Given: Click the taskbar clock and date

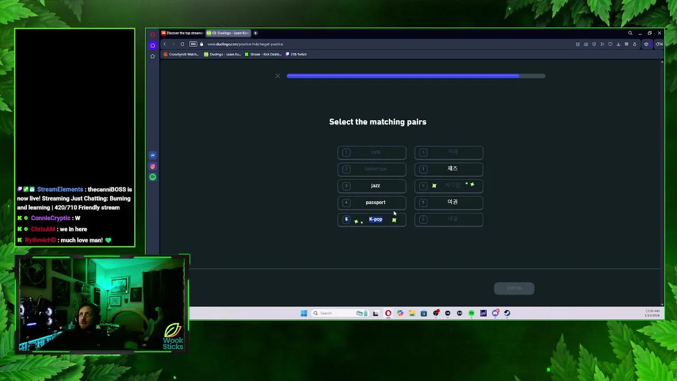Looking at the screenshot, I should coord(652,313).
